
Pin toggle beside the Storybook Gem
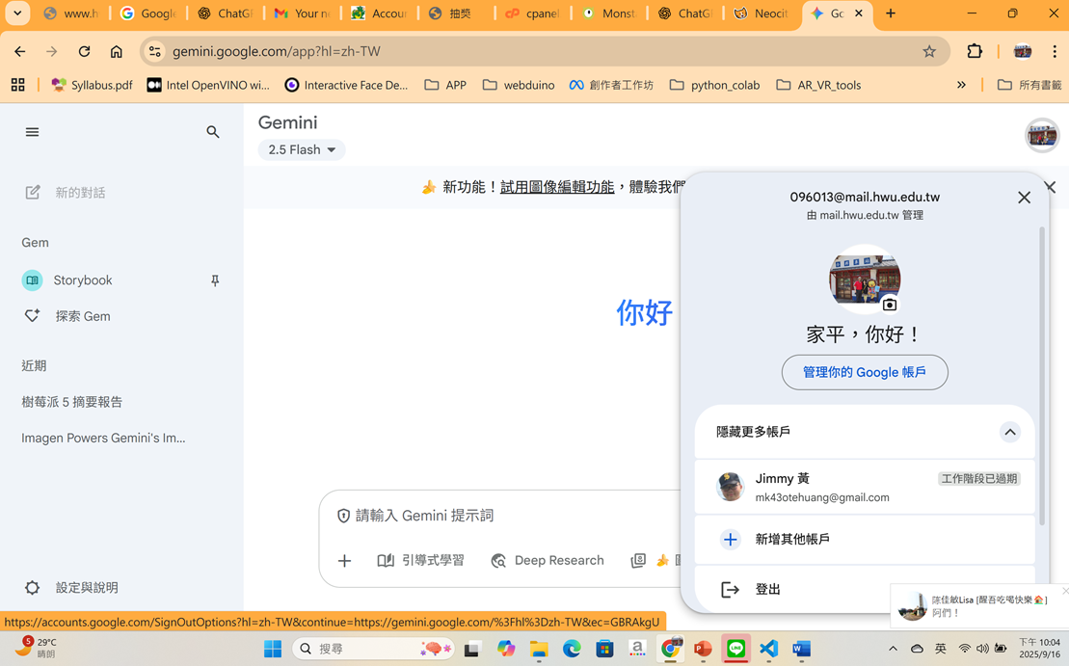pyautogui.click(x=215, y=280)
